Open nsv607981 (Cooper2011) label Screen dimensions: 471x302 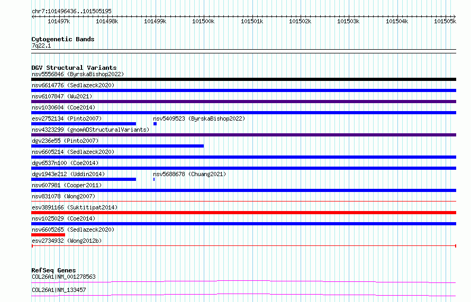pos(67,185)
